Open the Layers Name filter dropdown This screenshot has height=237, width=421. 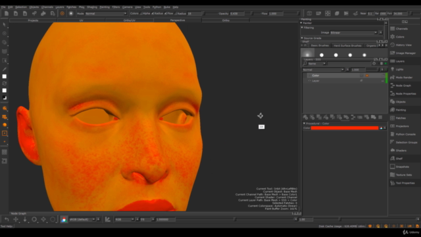click(316, 64)
